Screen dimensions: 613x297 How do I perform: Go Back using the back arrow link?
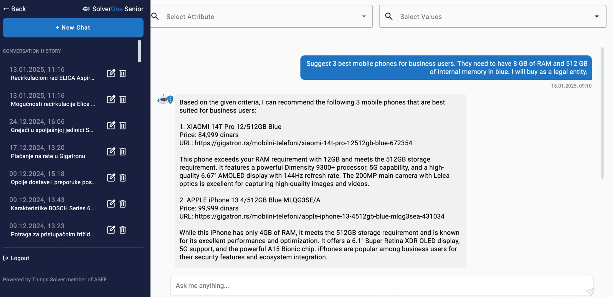coord(15,9)
